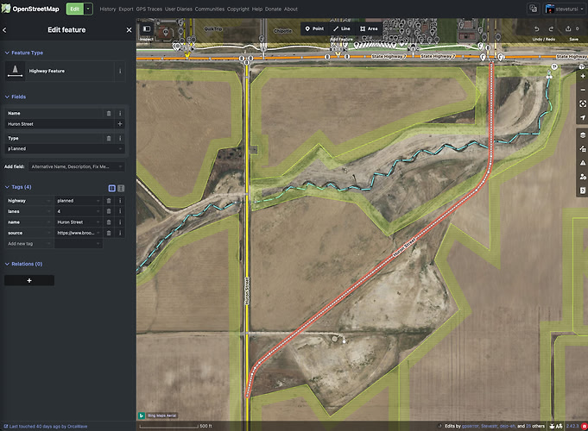Change the Highway Feature preset type

click(x=60, y=71)
